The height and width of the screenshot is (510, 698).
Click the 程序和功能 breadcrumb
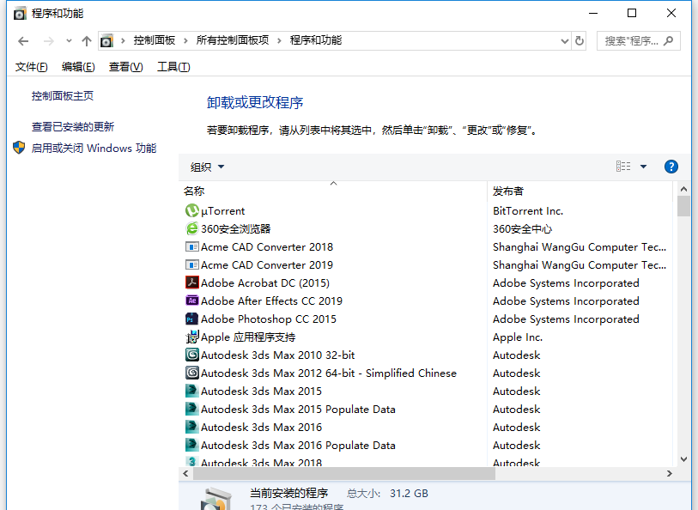(316, 40)
